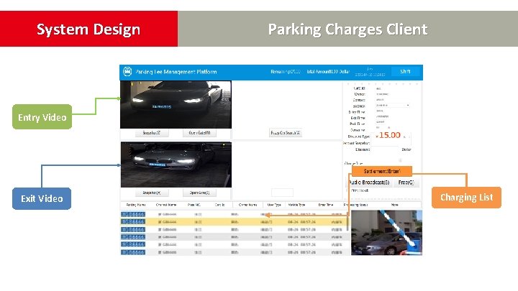Click the Parking Name column header
Image resolution: width=518 pixels, height=291 pixels.
[136, 205]
